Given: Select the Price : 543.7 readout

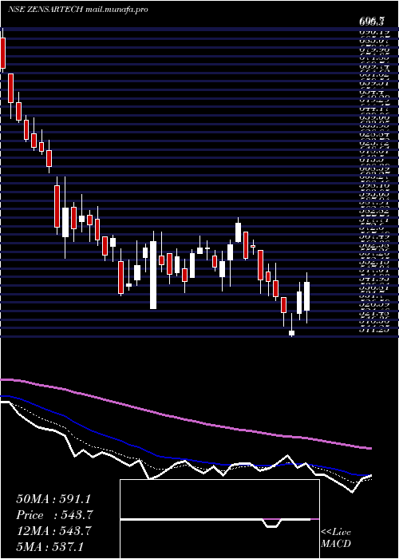Looking at the screenshot, I should 55,515.
